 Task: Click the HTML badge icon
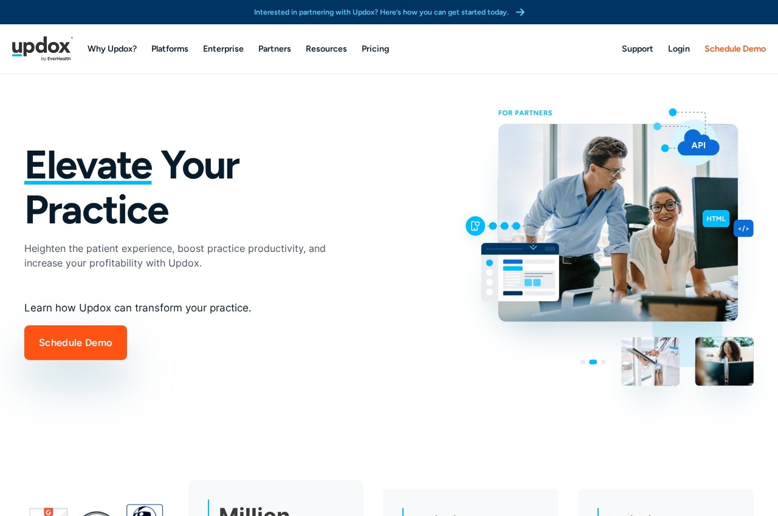716,219
